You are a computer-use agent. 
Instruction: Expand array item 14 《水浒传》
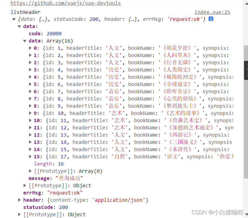point(30,149)
